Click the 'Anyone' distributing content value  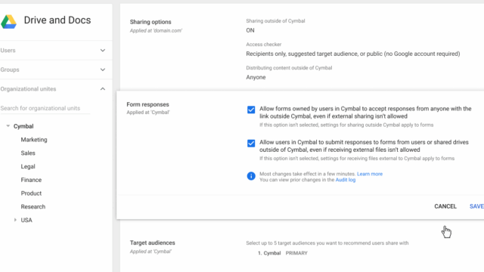tap(256, 77)
